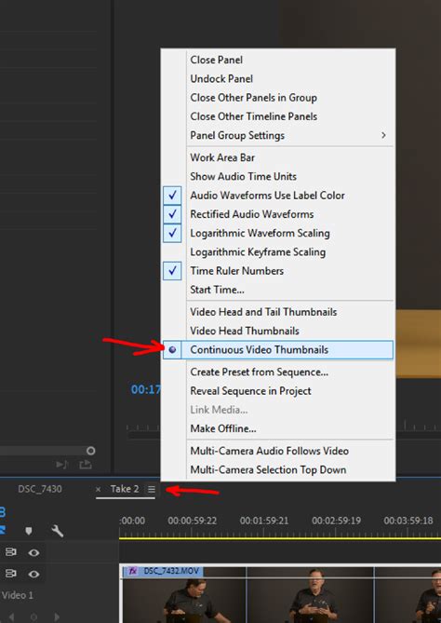
Task: Enable Multi-Camera Audio Follows Video
Action: tap(277, 451)
